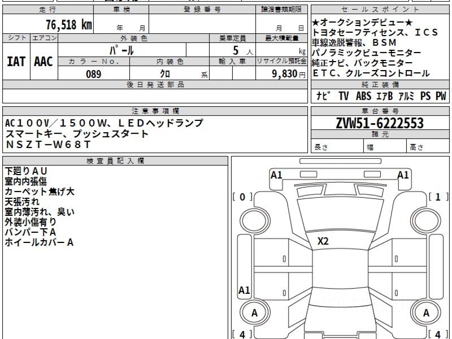Click the 車検 header cell
This screenshot has height=339, width=452.
[x=121, y=10]
